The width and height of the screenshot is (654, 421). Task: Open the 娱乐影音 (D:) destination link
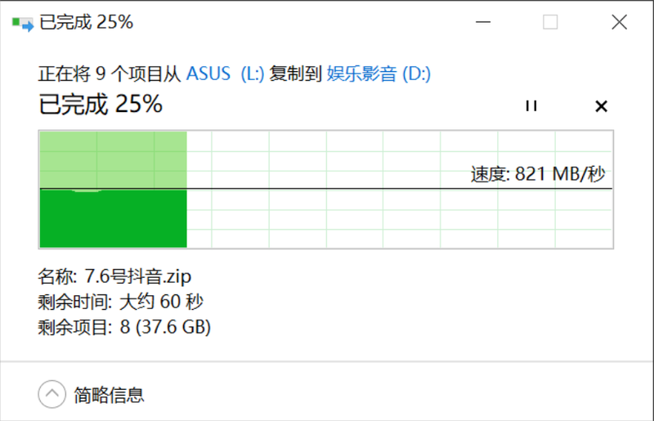[379, 74]
